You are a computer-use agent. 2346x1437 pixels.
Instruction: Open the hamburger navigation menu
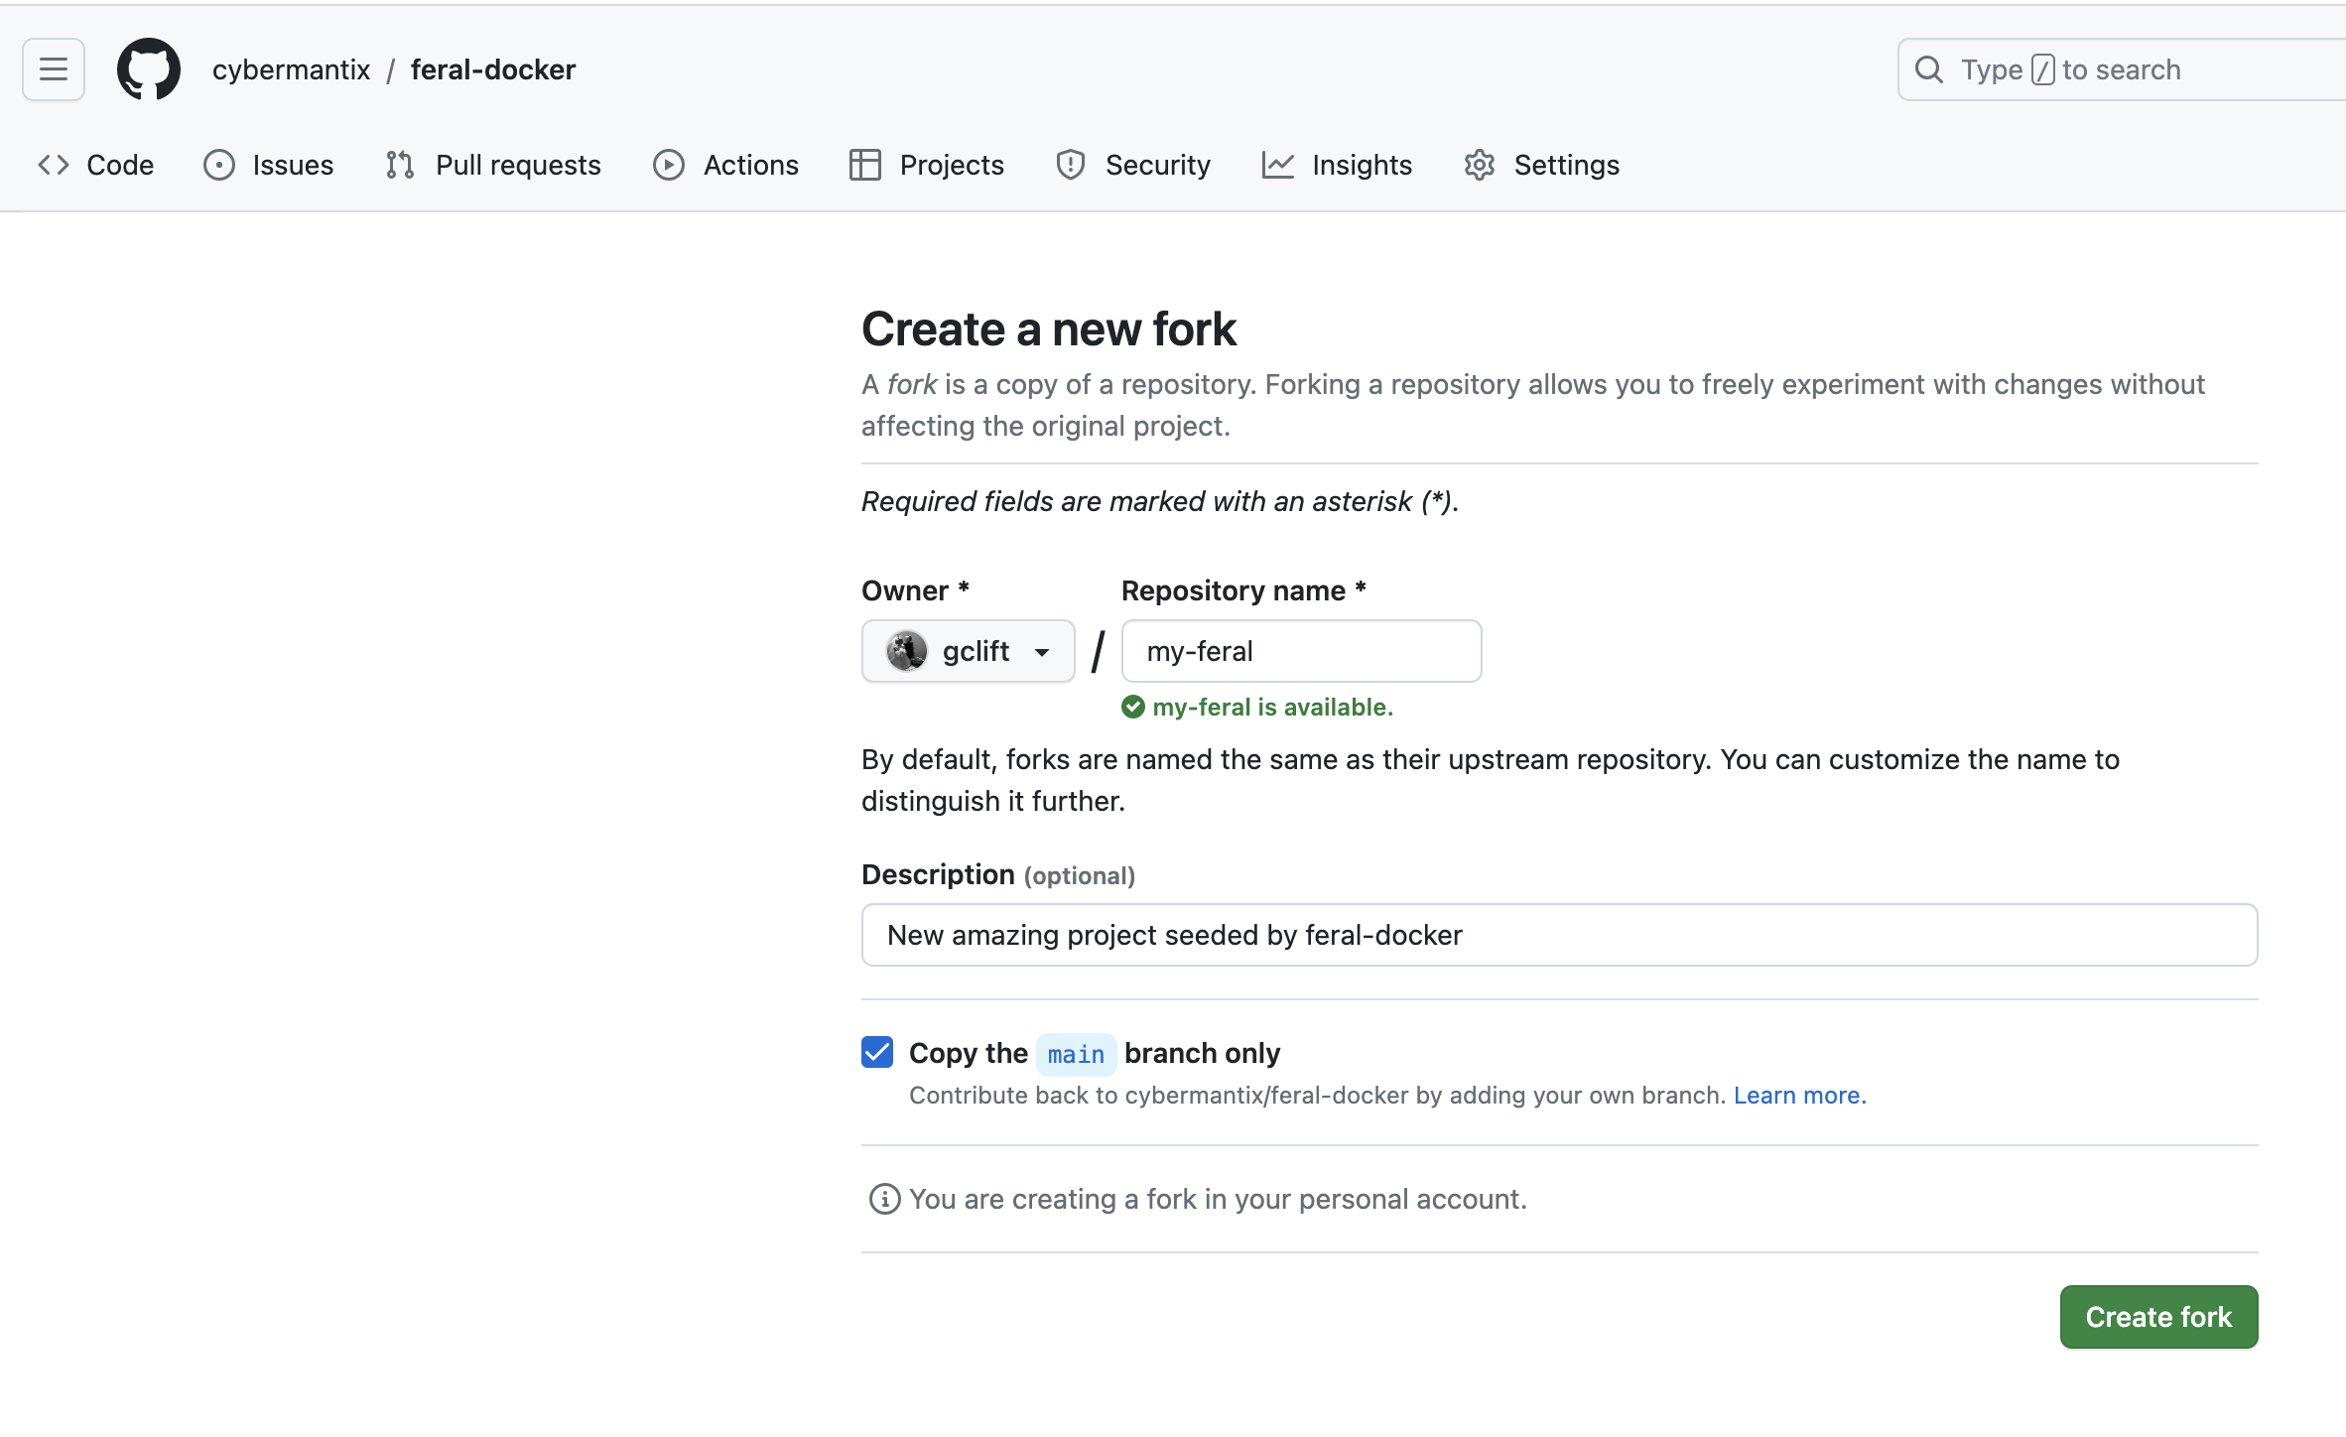(54, 69)
